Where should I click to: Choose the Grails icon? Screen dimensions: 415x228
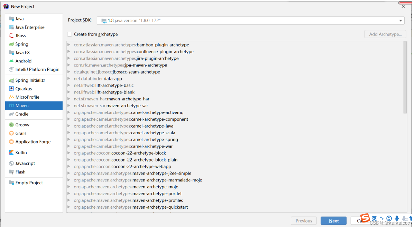tap(12, 133)
